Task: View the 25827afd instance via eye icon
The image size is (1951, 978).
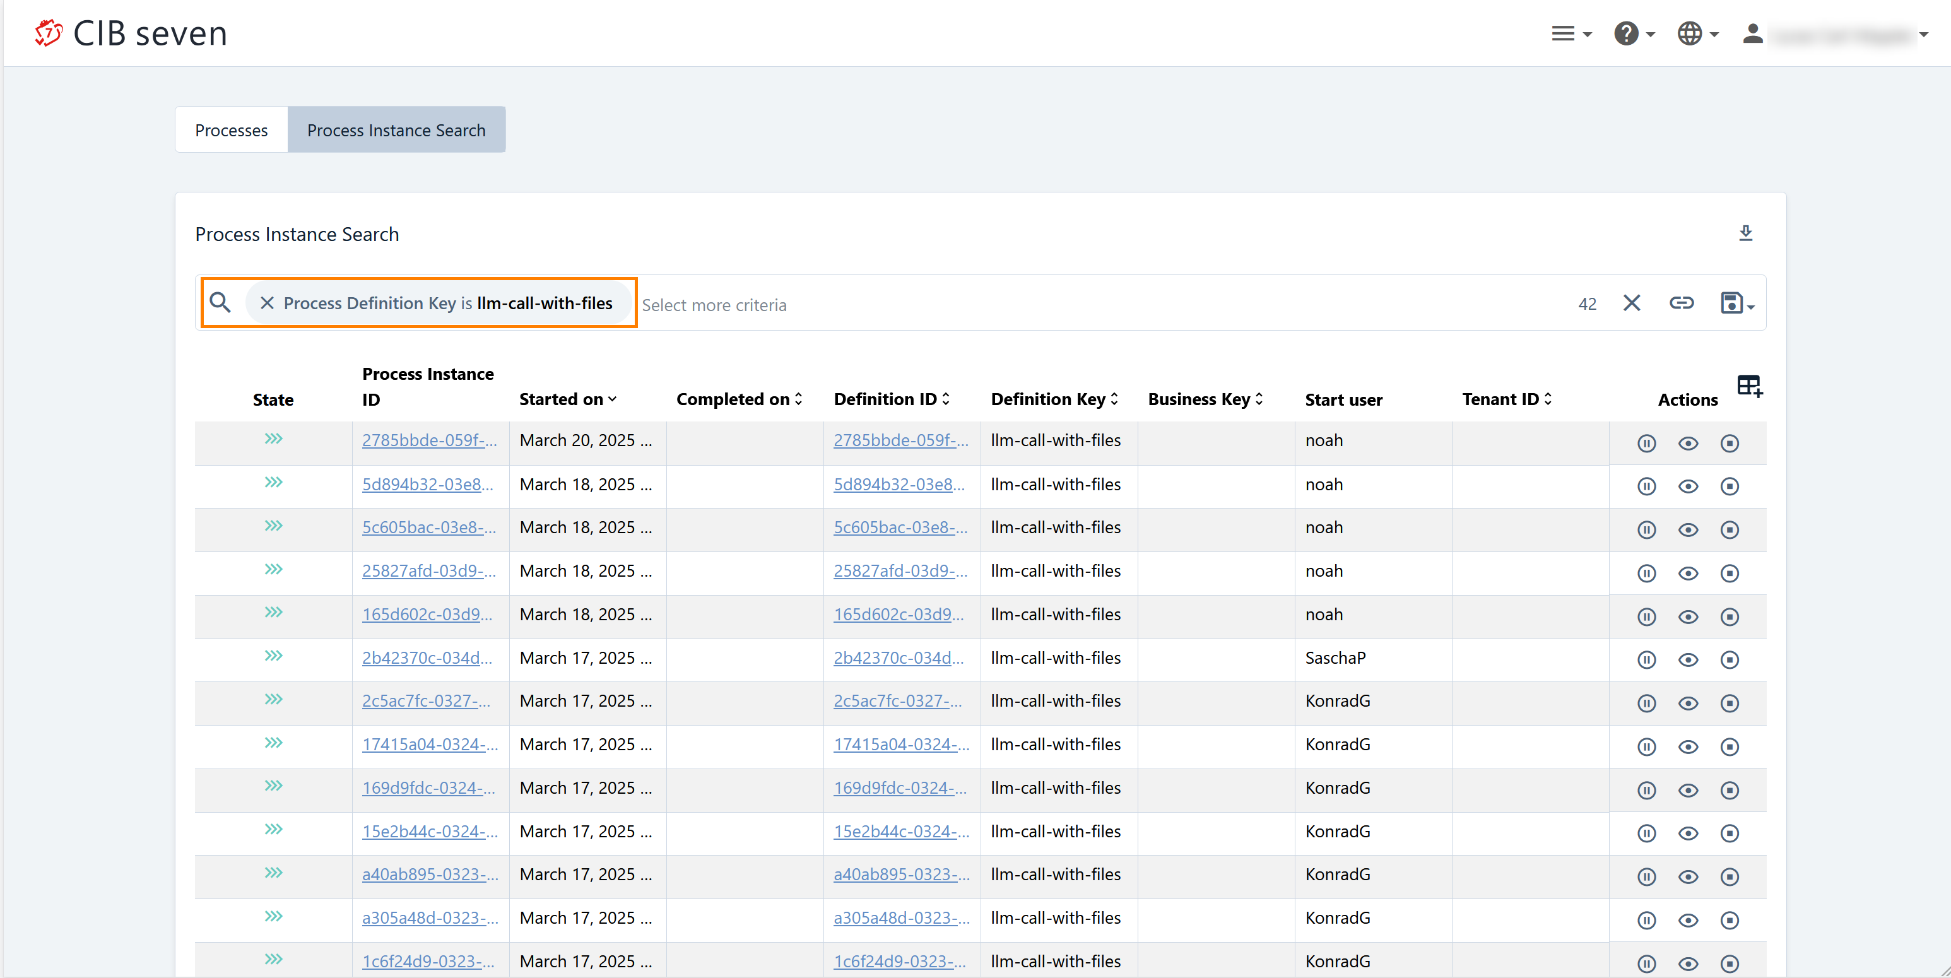Action: click(1687, 574)
